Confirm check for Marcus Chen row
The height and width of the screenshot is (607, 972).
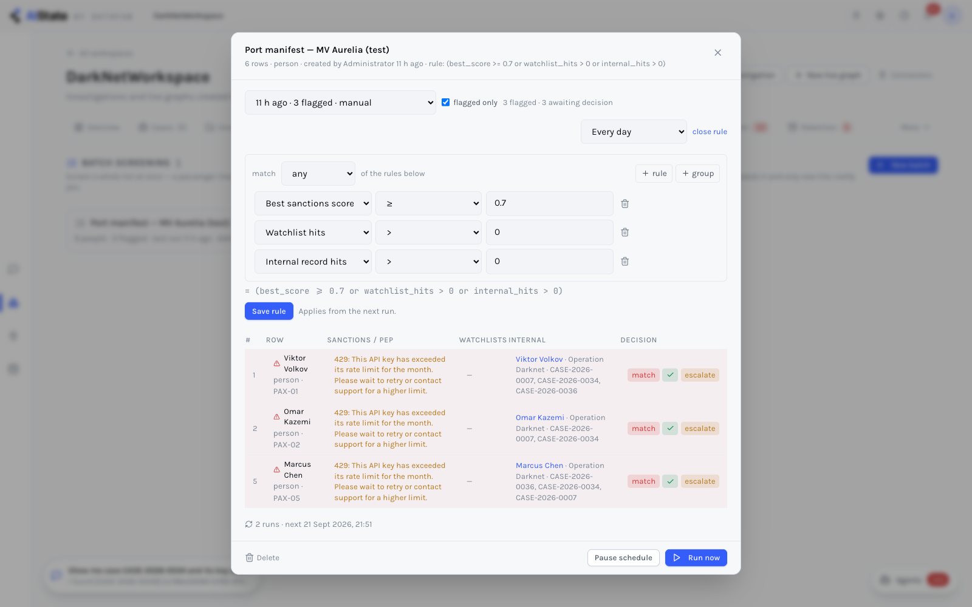[x=670, y=481]
